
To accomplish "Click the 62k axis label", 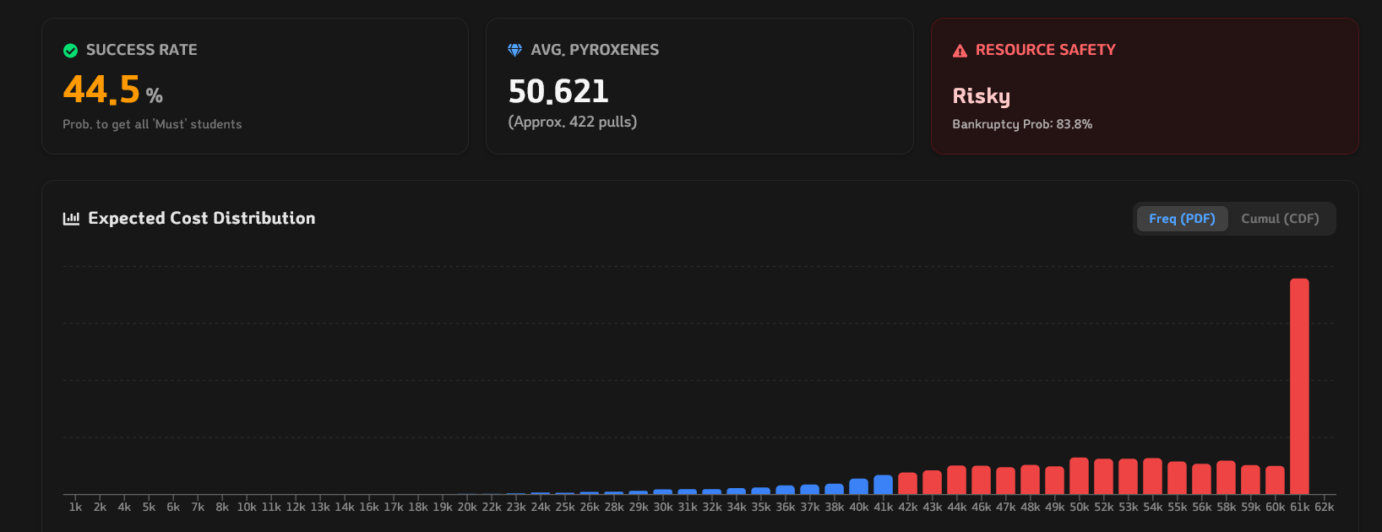I will click(x=1325, y=508).
